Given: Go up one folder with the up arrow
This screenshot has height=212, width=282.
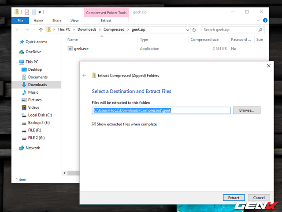Looking at the screenshot, I should tap(41, 30).
